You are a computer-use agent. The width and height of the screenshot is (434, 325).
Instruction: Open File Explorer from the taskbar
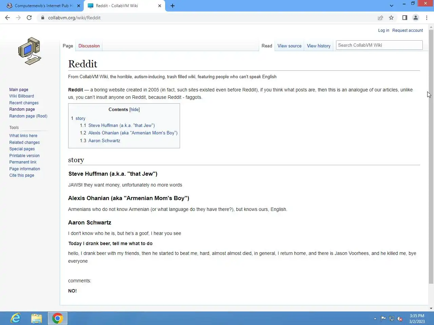coord(37,318)
